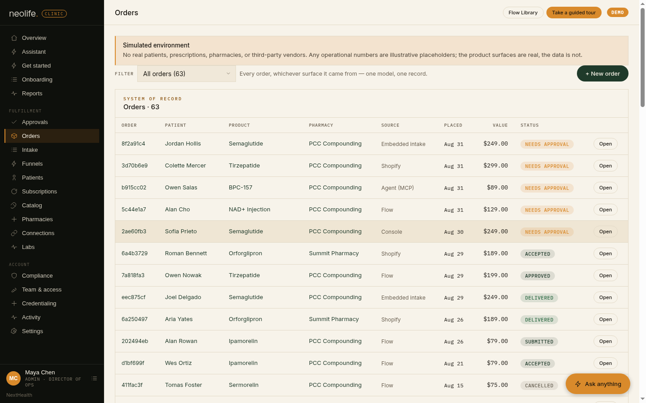Select order ID 5c44e1a7
Screen dimensions: 646x403
click(134, 210)
